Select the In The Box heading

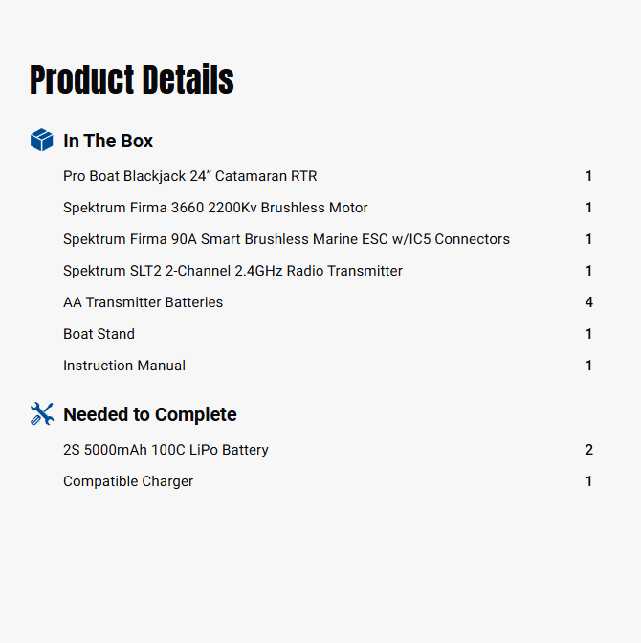coord(108,141)
